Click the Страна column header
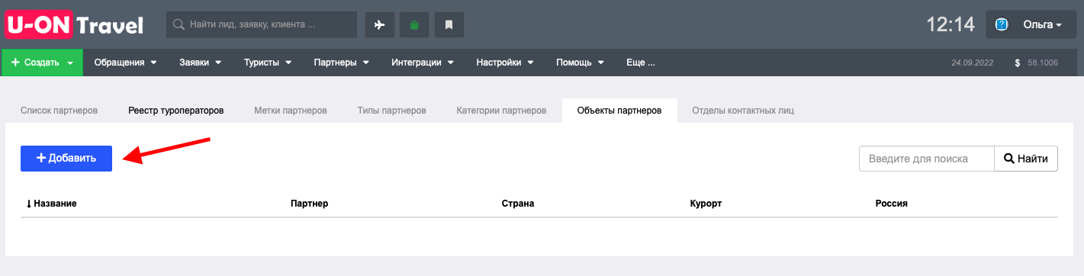 pos(518,204)
